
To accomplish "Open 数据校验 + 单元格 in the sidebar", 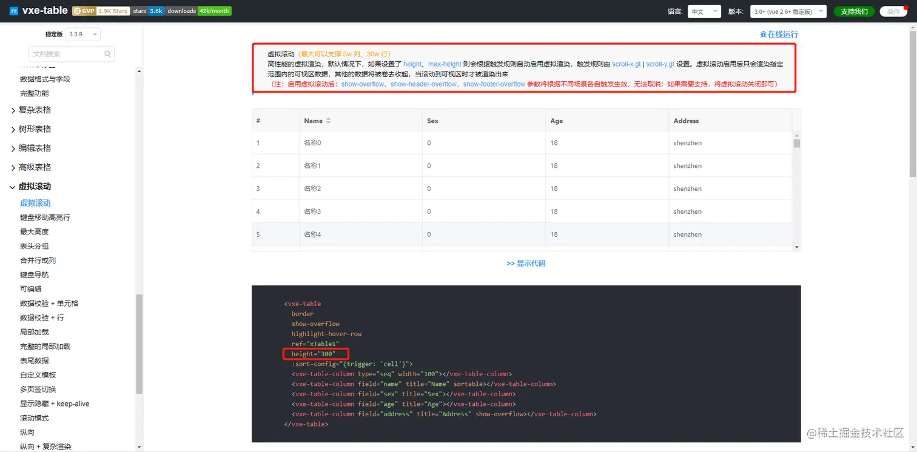I will pos(49,304).
